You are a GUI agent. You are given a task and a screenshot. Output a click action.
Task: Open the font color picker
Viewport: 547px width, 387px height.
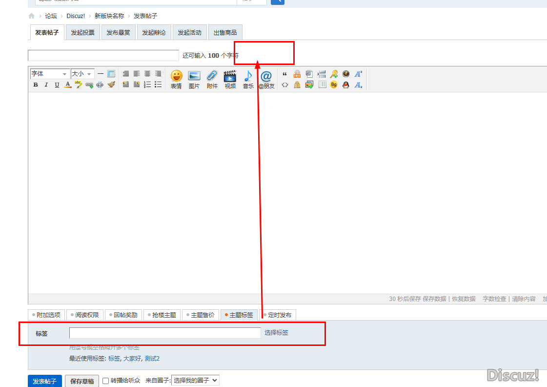(x=68, y=85)
